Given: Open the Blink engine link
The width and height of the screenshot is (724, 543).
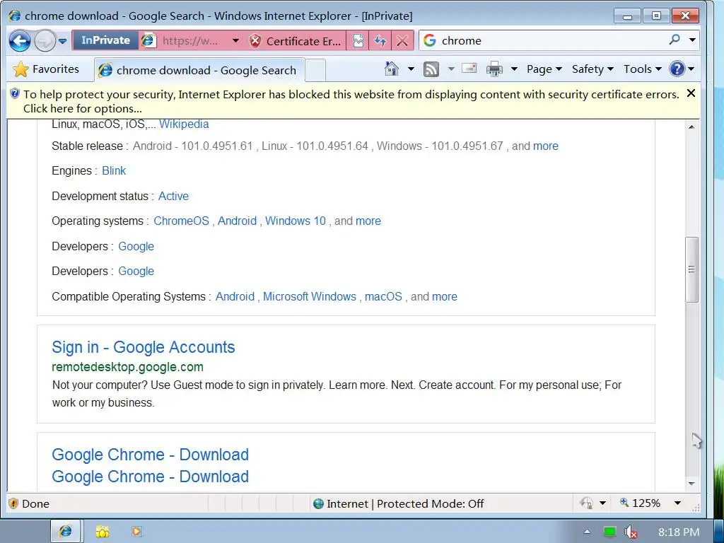Looking at the screenshot, I should [x=114, y=171].
